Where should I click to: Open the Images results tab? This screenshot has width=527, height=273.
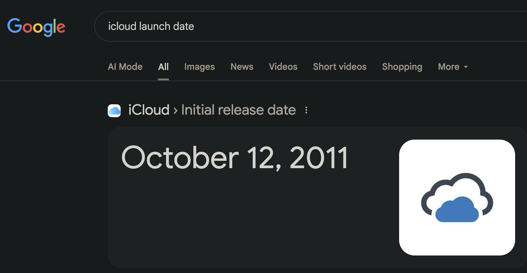pyautogui.click(x=200, y=67)
